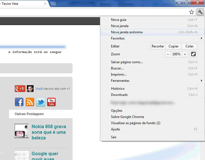
Task: Click the Nokia 808 phone thumbnail
Action: [x=22, y=131]
